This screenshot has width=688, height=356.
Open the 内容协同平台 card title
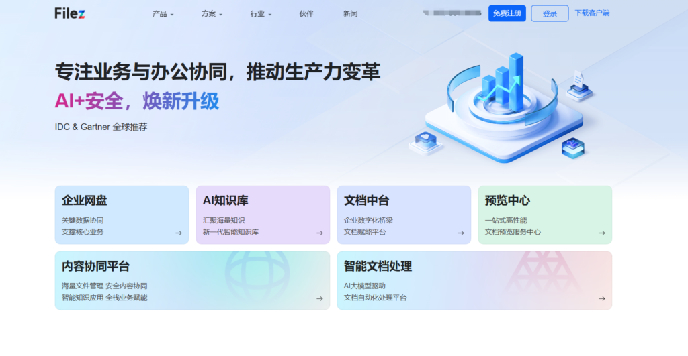click(95, 266)
